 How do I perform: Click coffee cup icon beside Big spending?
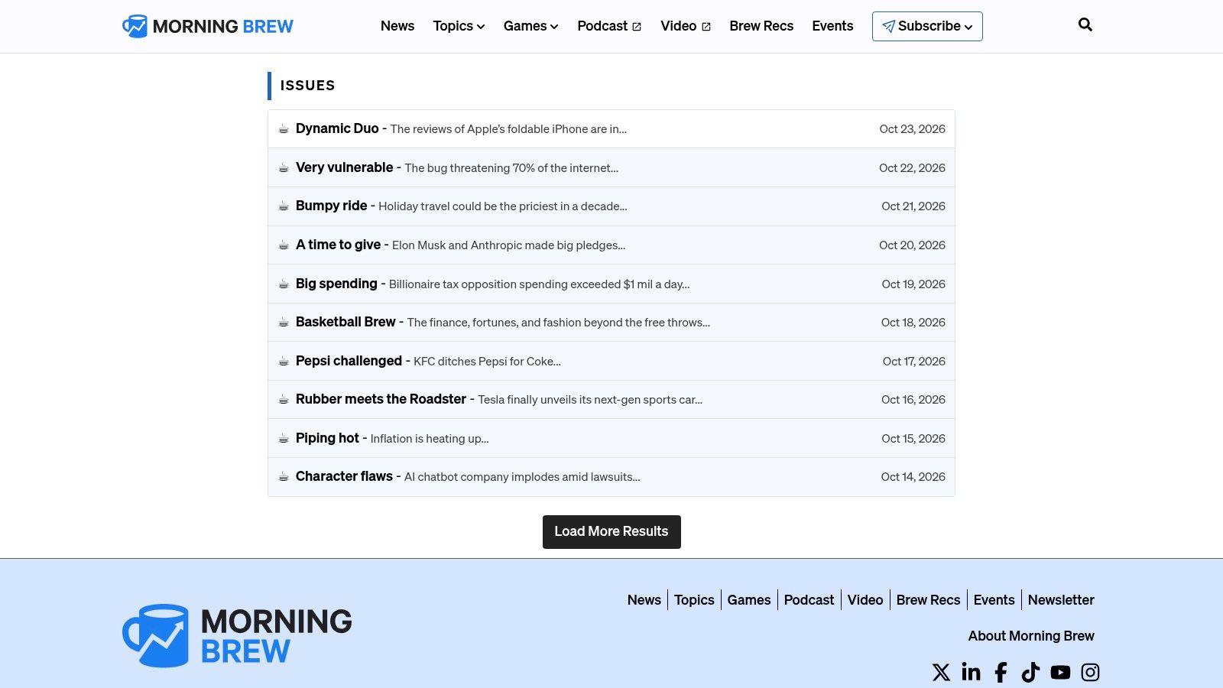[x=284, y=284]
